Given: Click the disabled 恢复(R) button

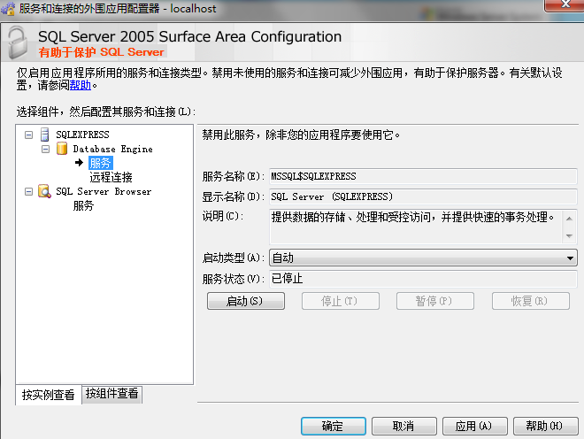Looking at the screenshot, I should pyautogui.click(x=530, y=301).
